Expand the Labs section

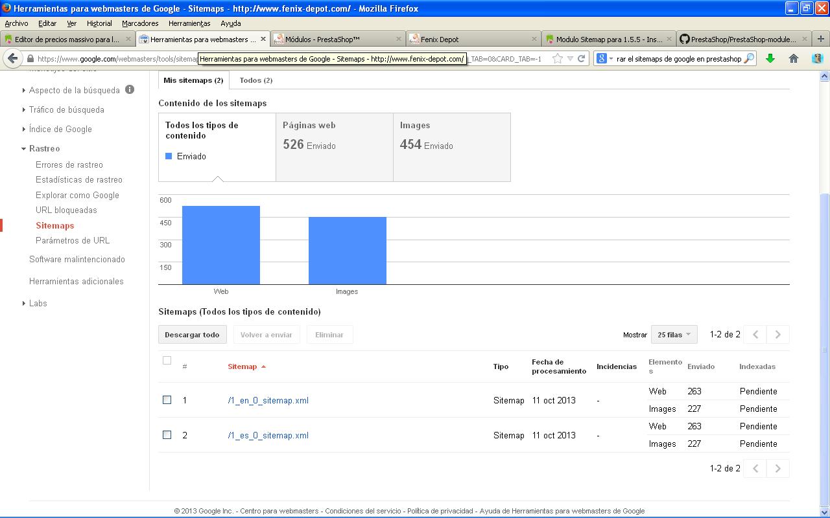(24, 303)
